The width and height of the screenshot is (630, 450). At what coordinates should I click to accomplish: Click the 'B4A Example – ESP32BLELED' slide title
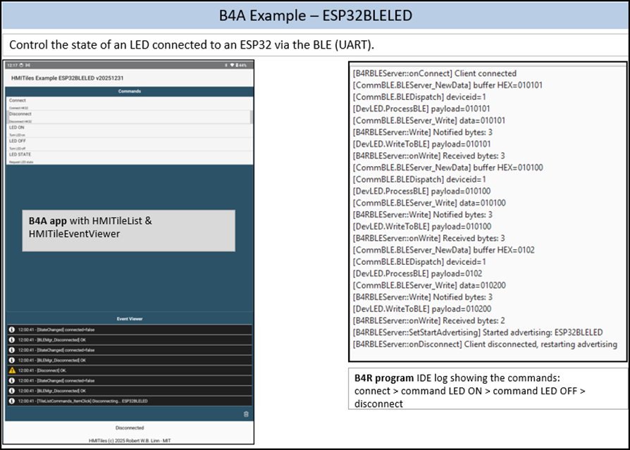point(316,15)
